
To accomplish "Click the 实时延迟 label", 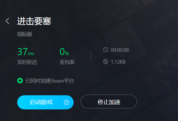I will click(27, 62).
